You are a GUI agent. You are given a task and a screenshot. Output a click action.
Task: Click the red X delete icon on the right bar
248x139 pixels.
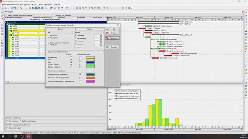click(246, 15)
